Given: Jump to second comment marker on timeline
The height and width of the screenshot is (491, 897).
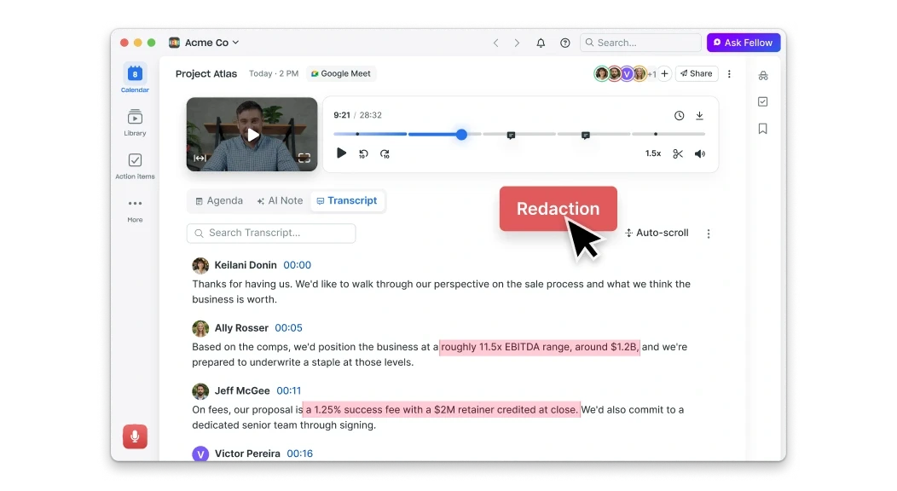Looking at the screenshot, I should click(585, 136).
